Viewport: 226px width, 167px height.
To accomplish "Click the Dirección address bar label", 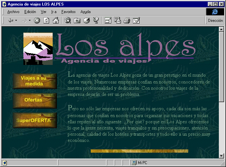I will 216,21.
